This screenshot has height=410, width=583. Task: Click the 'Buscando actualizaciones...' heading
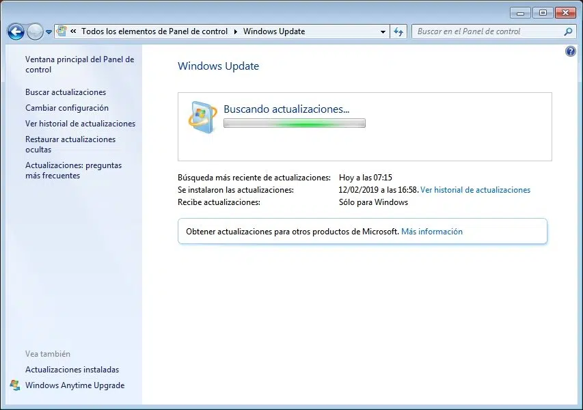coord(286,109)
